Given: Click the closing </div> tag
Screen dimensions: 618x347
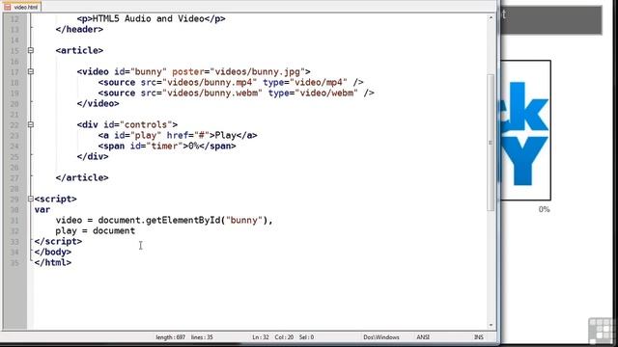Looking at the screenshot, I should (x=93, y=156).
